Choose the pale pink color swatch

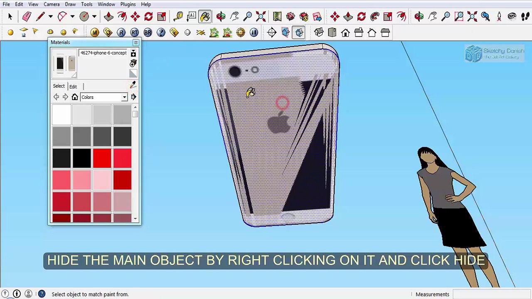click(x=102, y=180)
